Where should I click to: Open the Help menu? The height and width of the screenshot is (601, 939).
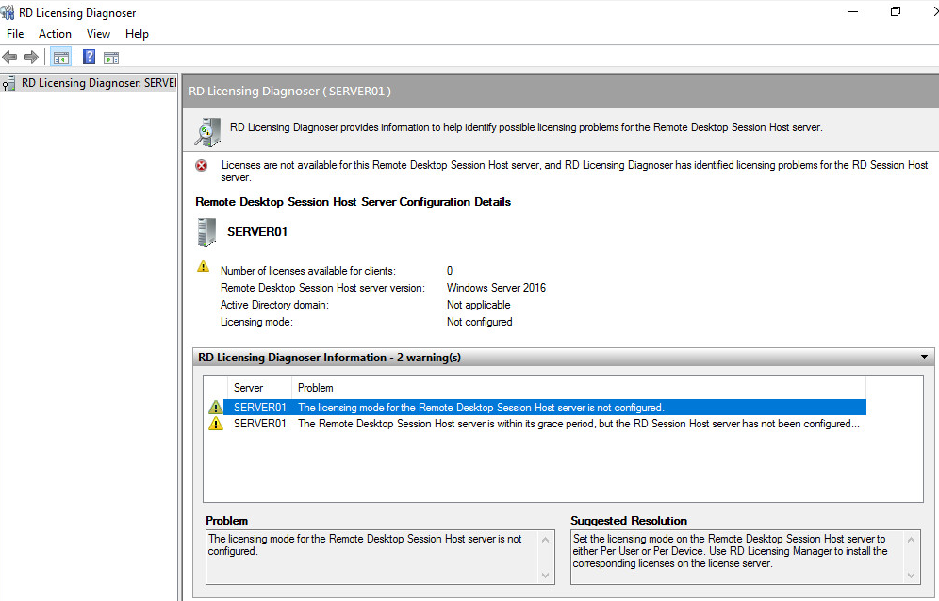[x=137, y=34]
